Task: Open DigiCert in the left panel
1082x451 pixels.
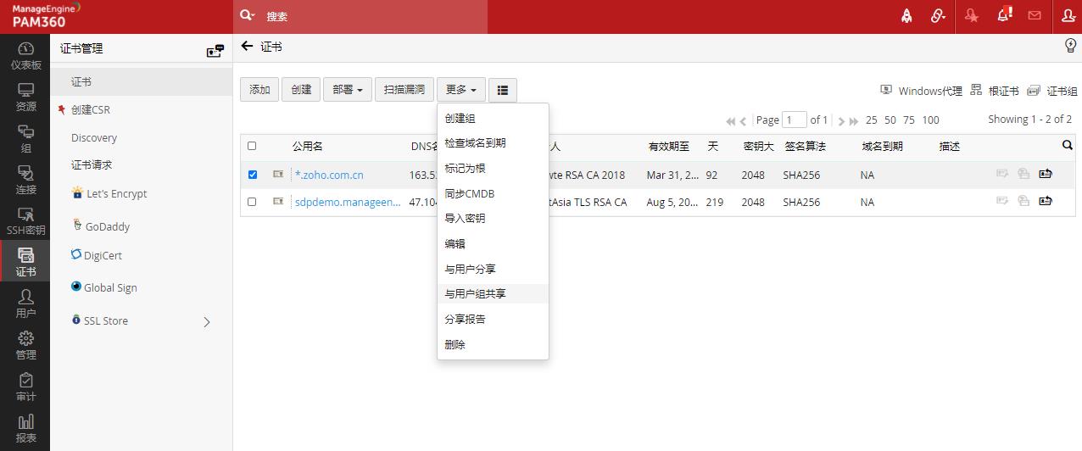Action: point(103,255)
